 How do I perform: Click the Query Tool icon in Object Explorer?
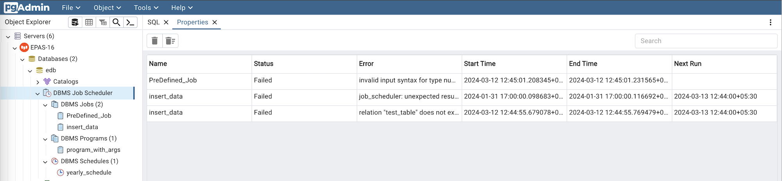(x=75, y=22)
